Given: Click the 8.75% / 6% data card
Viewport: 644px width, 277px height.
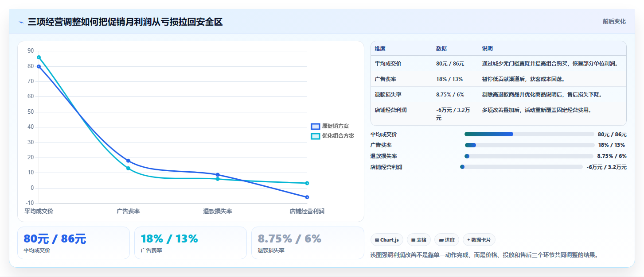Looking at the screenshot, I should point(308,243).
